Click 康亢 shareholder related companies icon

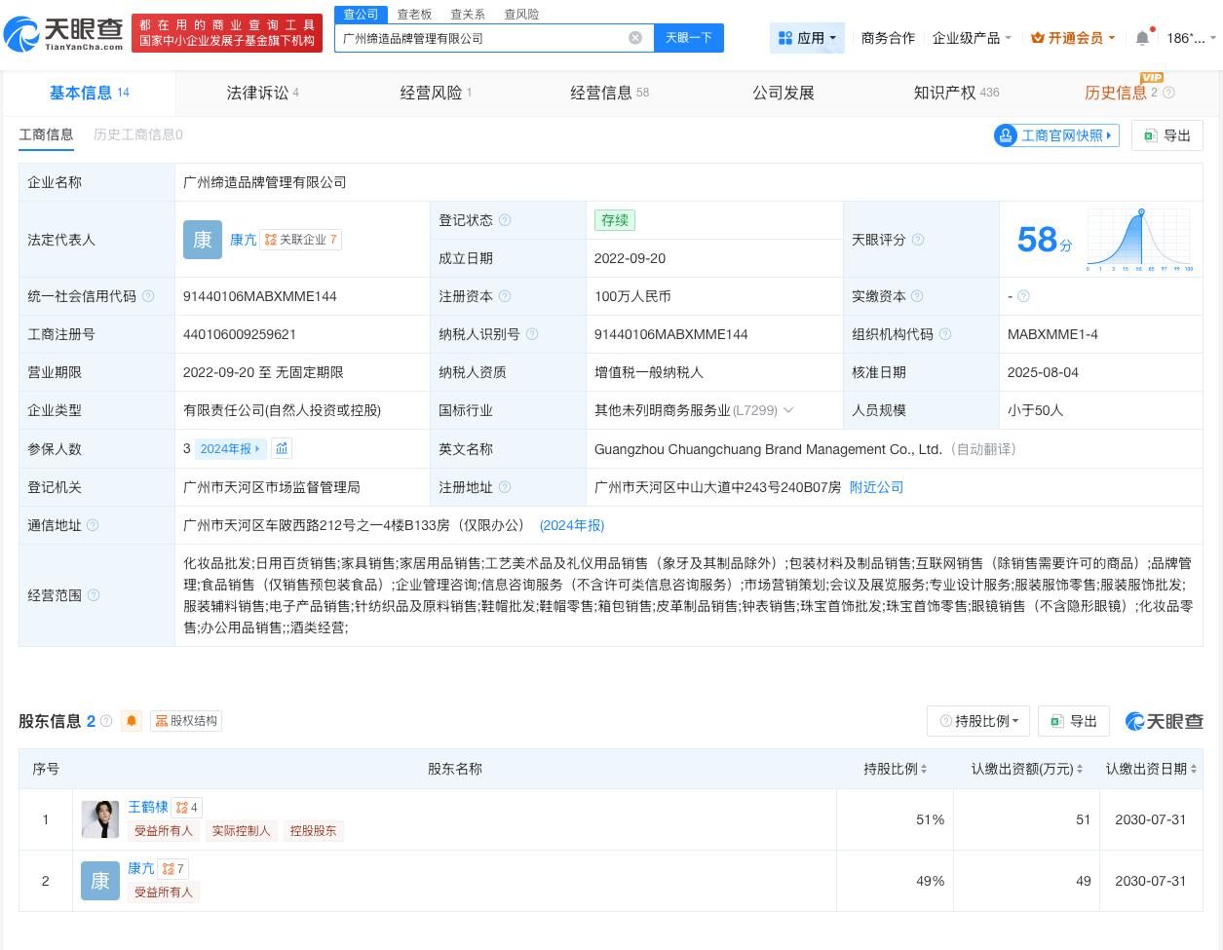click(172, 869)
